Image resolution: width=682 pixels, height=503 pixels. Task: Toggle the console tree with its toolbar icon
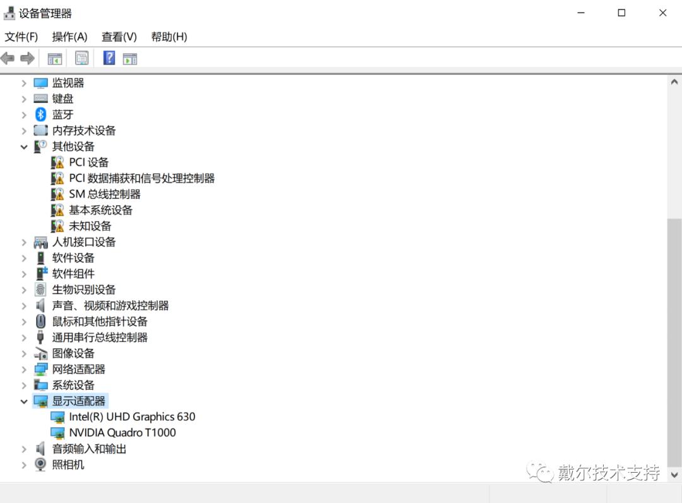(54, 58)
